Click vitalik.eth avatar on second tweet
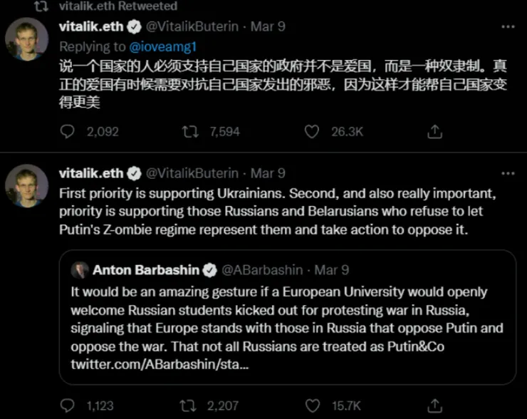The width and height of the screenshot is (527, 419). [x=26, y=186]
